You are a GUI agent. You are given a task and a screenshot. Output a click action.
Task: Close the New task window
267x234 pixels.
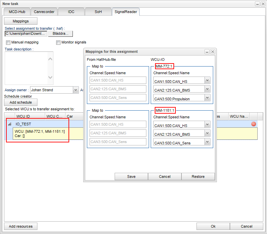coord(263,4)
